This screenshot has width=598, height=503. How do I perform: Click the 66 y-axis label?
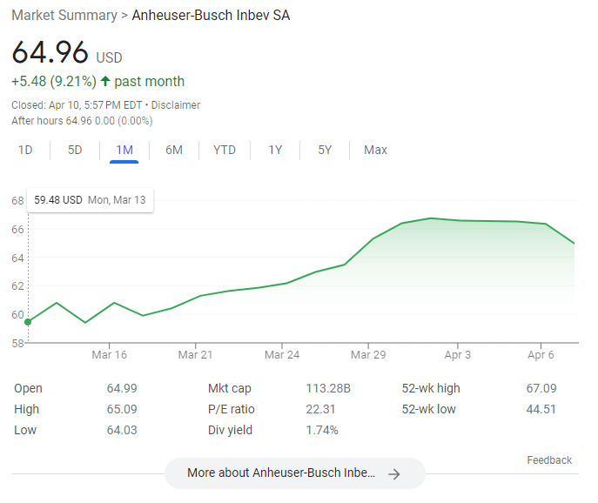click(17, 229)
